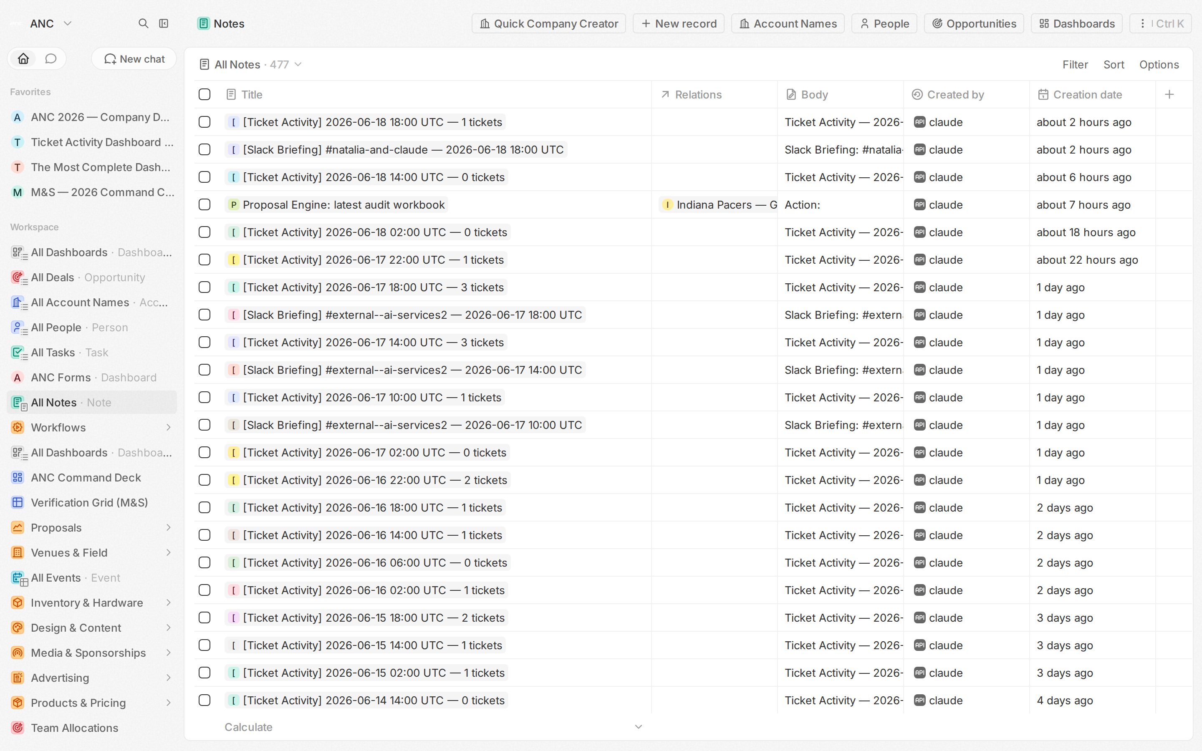Start a New chat
The width and height of the screenshot is (1202, 751).
click(134, 58)
